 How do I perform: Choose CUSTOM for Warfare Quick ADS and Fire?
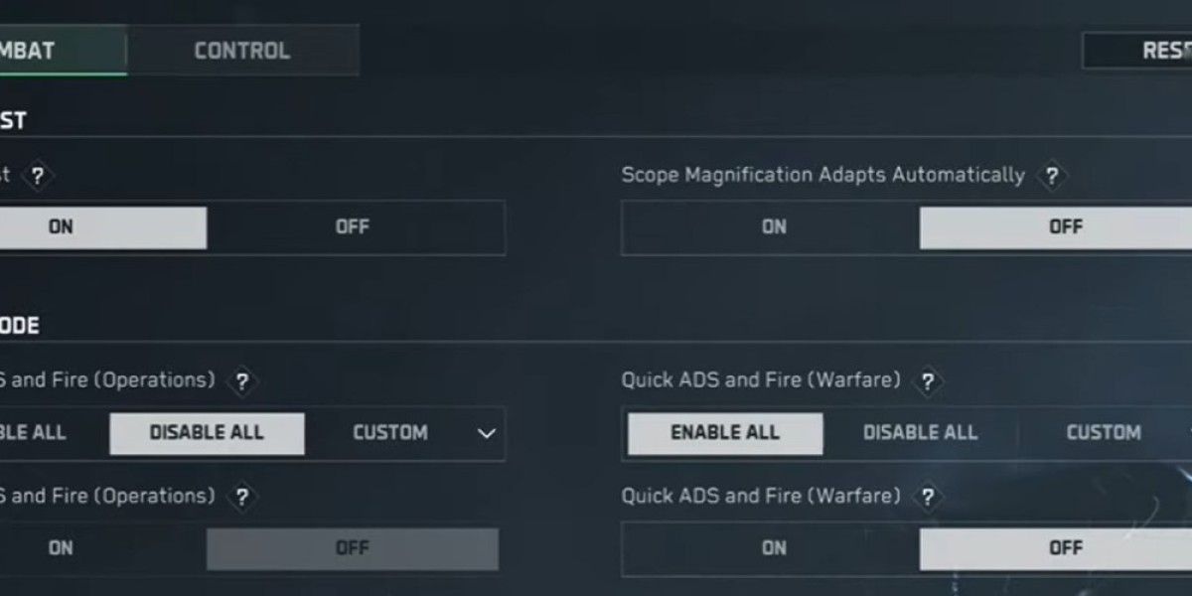point(1103,433)
